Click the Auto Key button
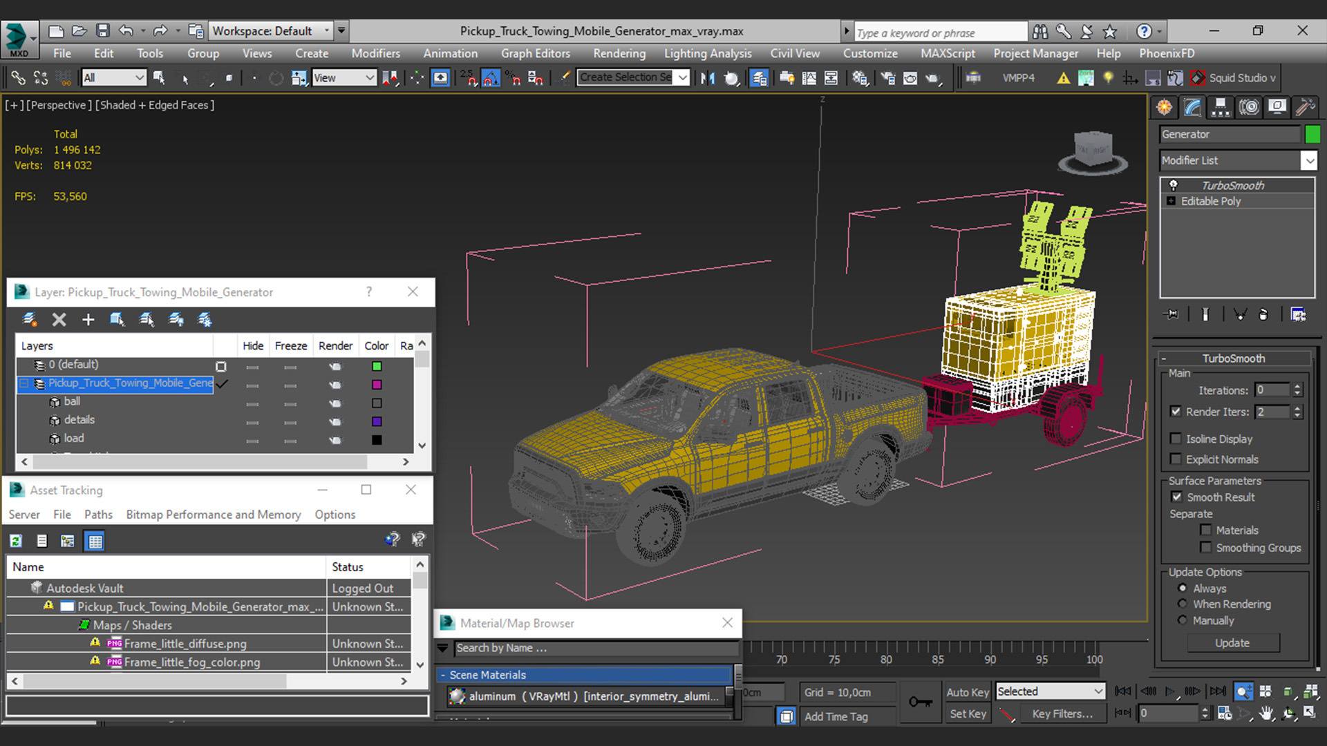This screenshot has width=1327, height=746. pyautogui.click(x=967, y=692)
